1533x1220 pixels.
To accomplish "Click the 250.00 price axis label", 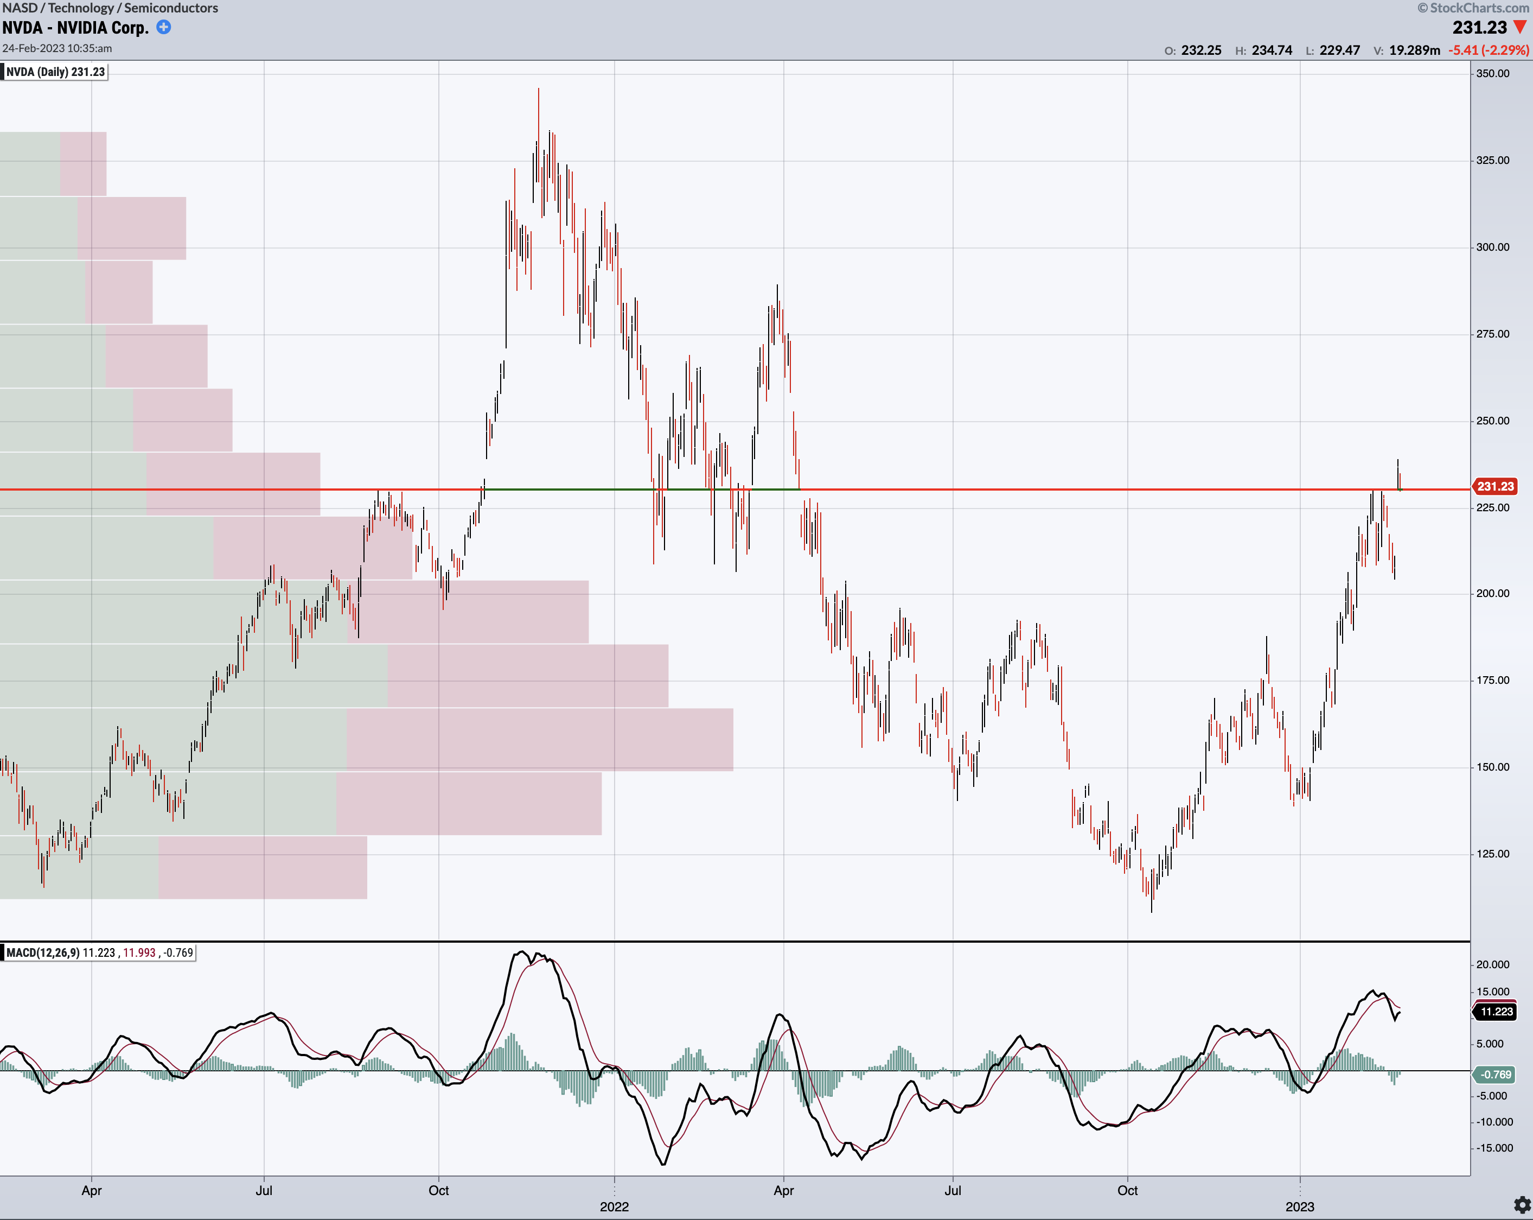I will pos(1492,421).
